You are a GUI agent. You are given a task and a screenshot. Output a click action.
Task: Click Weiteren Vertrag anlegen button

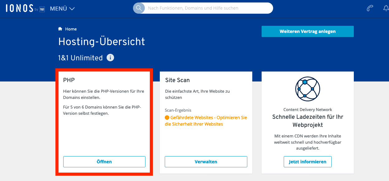307,31
